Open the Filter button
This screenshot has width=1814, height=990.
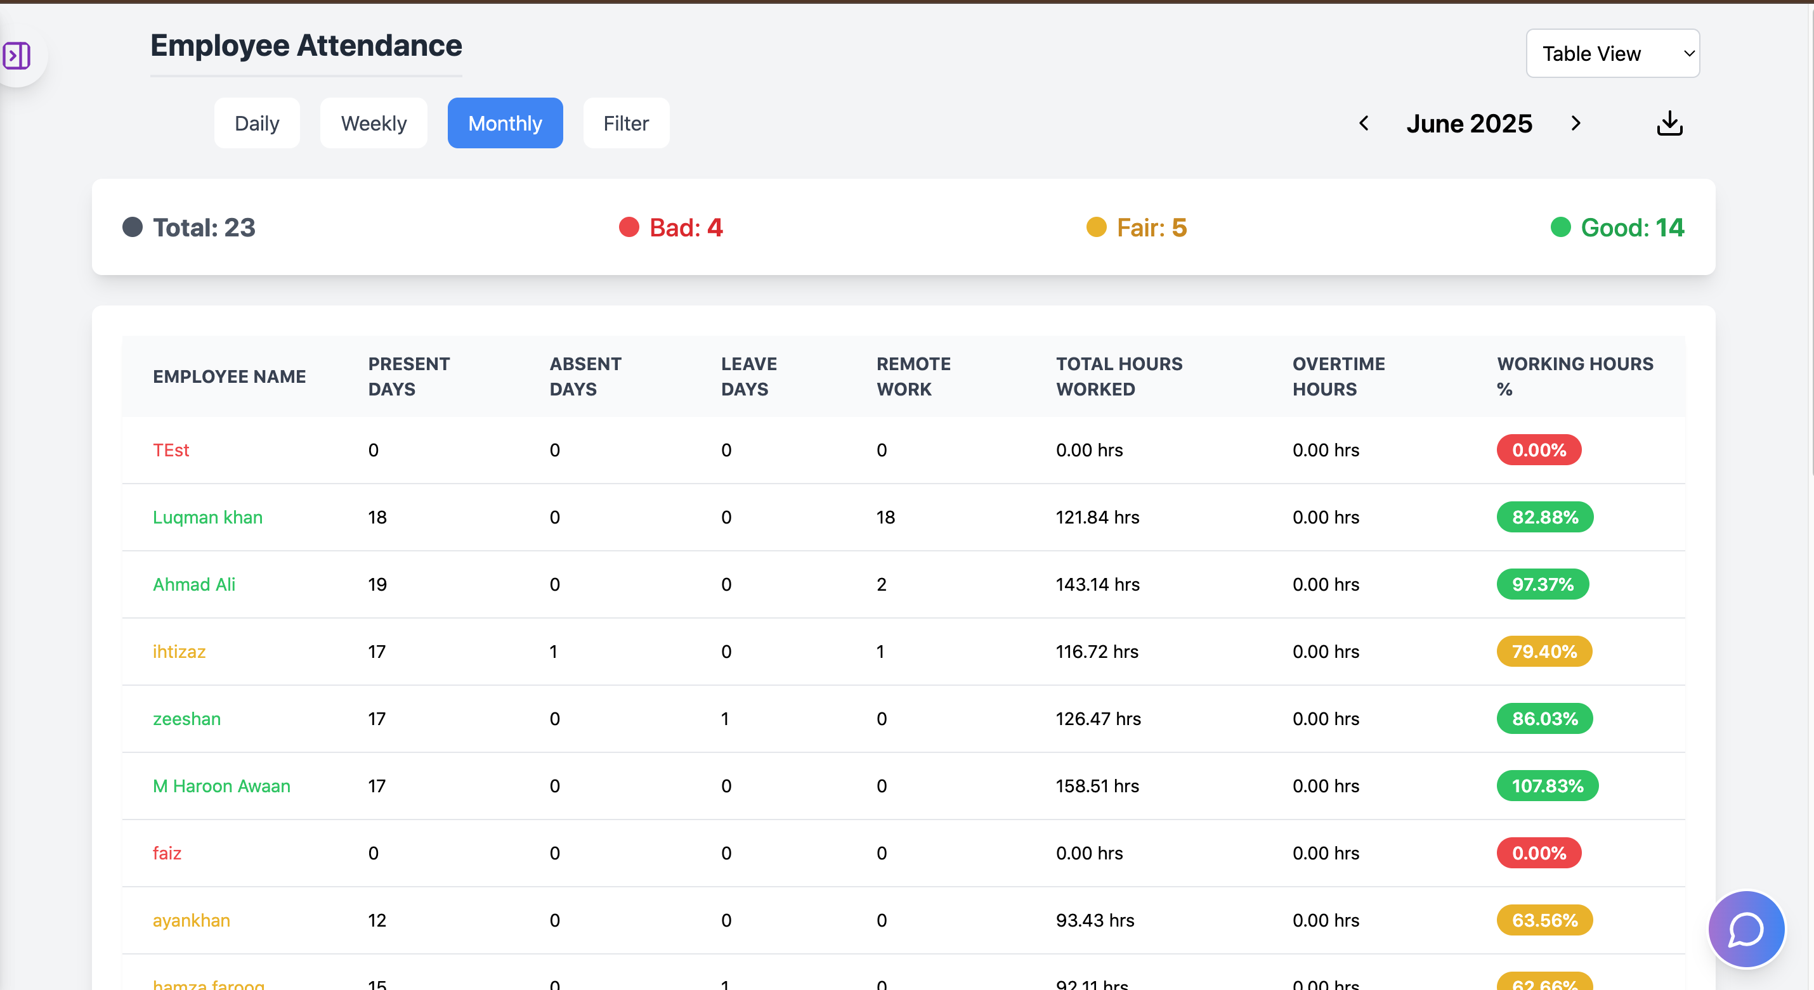[626, 123]
